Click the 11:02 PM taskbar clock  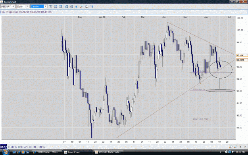240,152
